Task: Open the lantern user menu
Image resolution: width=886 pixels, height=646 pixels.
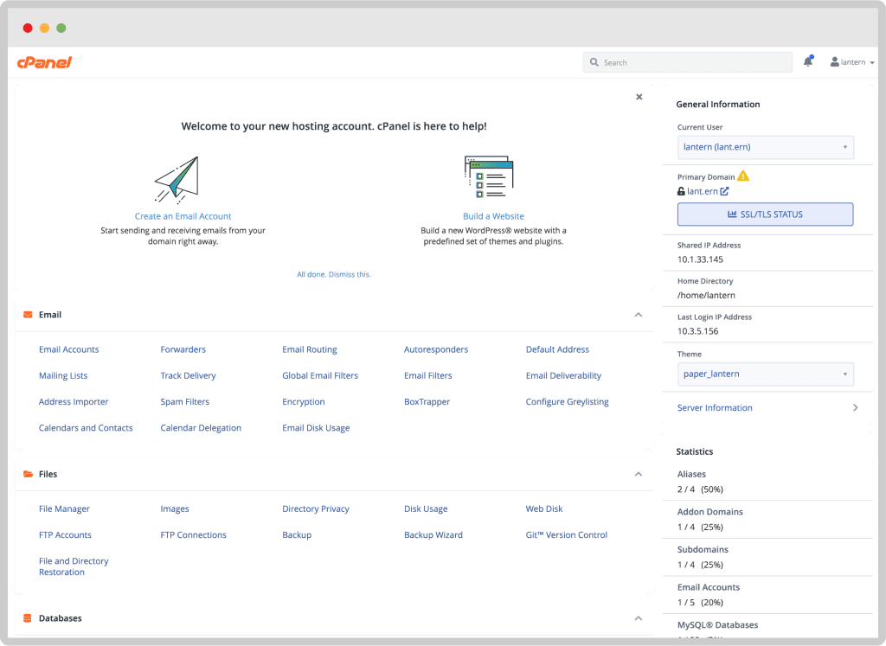Action: (852, 62)
